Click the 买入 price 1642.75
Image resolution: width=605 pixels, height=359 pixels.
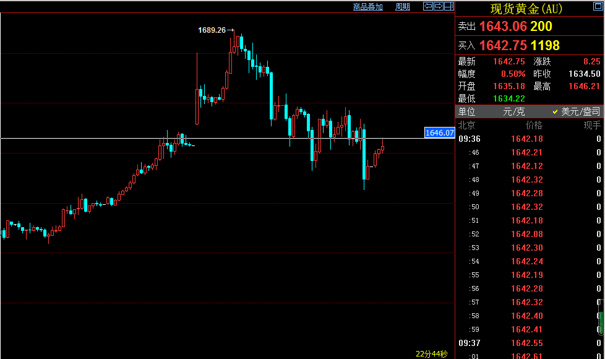(502, 45)
